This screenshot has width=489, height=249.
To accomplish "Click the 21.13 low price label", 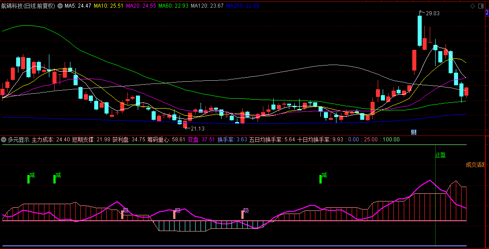I will coord(197,129).
